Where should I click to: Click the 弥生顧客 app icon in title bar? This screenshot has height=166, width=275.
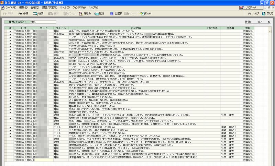(x=2, y=3)
